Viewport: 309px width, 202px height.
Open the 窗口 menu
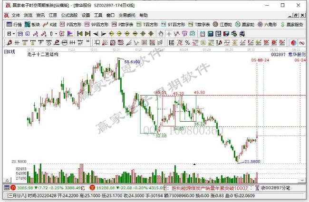coord(110,15)
